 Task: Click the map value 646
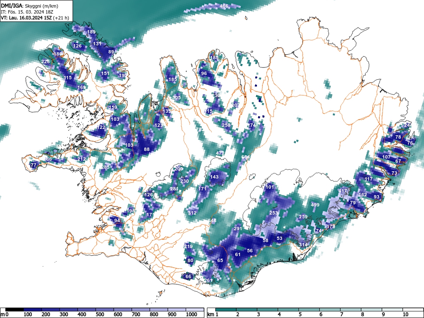tap(212, 220)
